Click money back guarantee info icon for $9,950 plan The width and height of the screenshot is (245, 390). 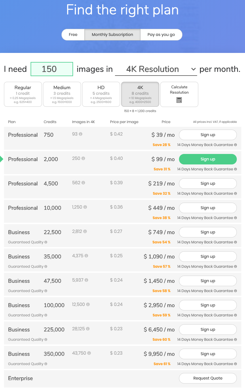coord(235,364)
